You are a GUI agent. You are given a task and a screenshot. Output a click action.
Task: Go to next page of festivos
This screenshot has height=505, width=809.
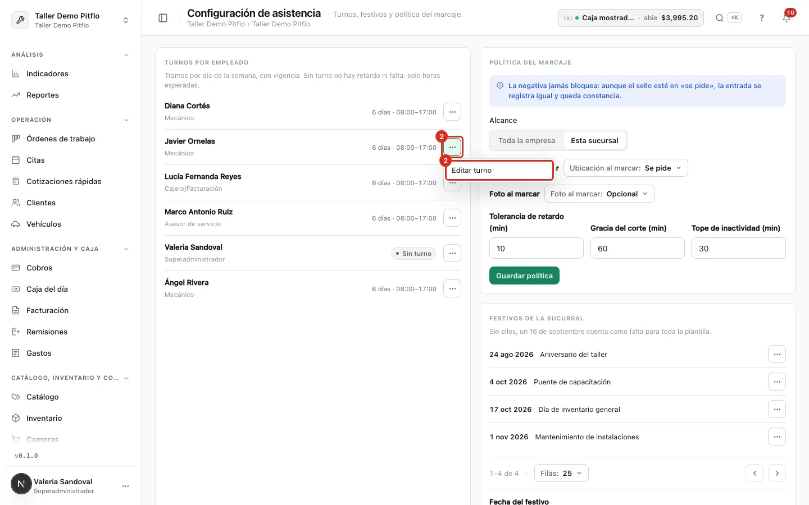click(777, 473)
